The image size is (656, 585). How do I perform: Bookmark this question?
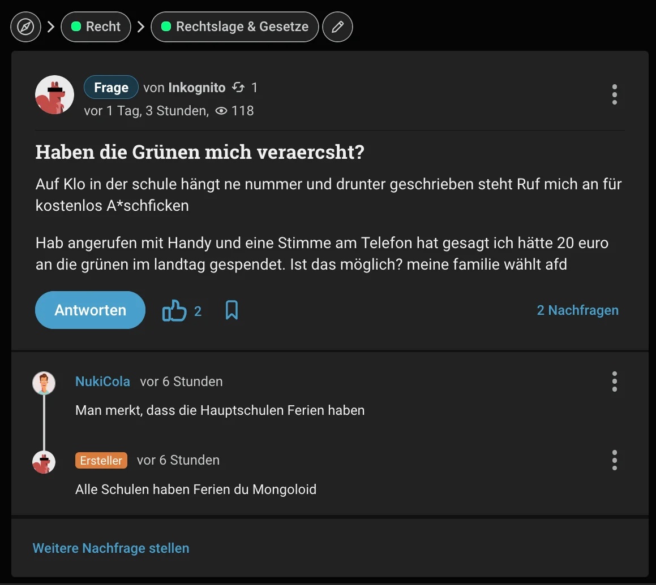tap(231, 310)
